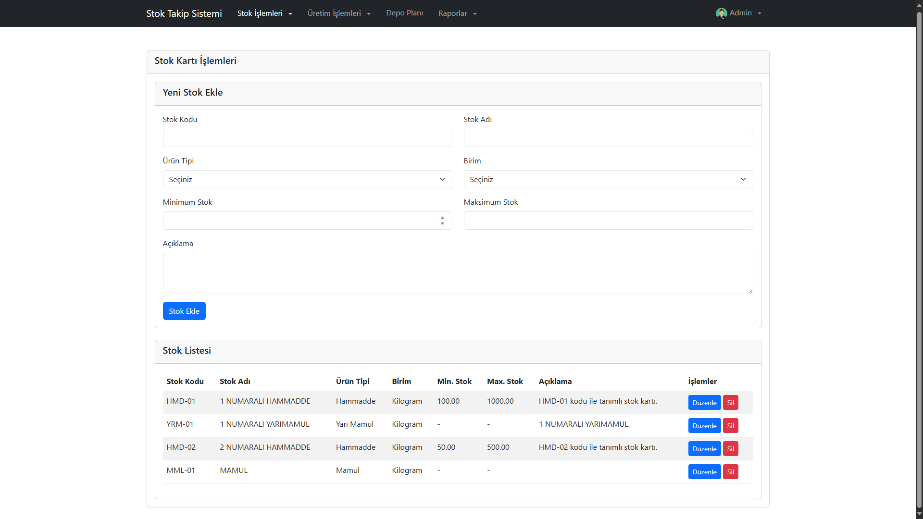Click the 500.00 max stock value
Viewport: 923px width, 519px height.
coord(498,447)
